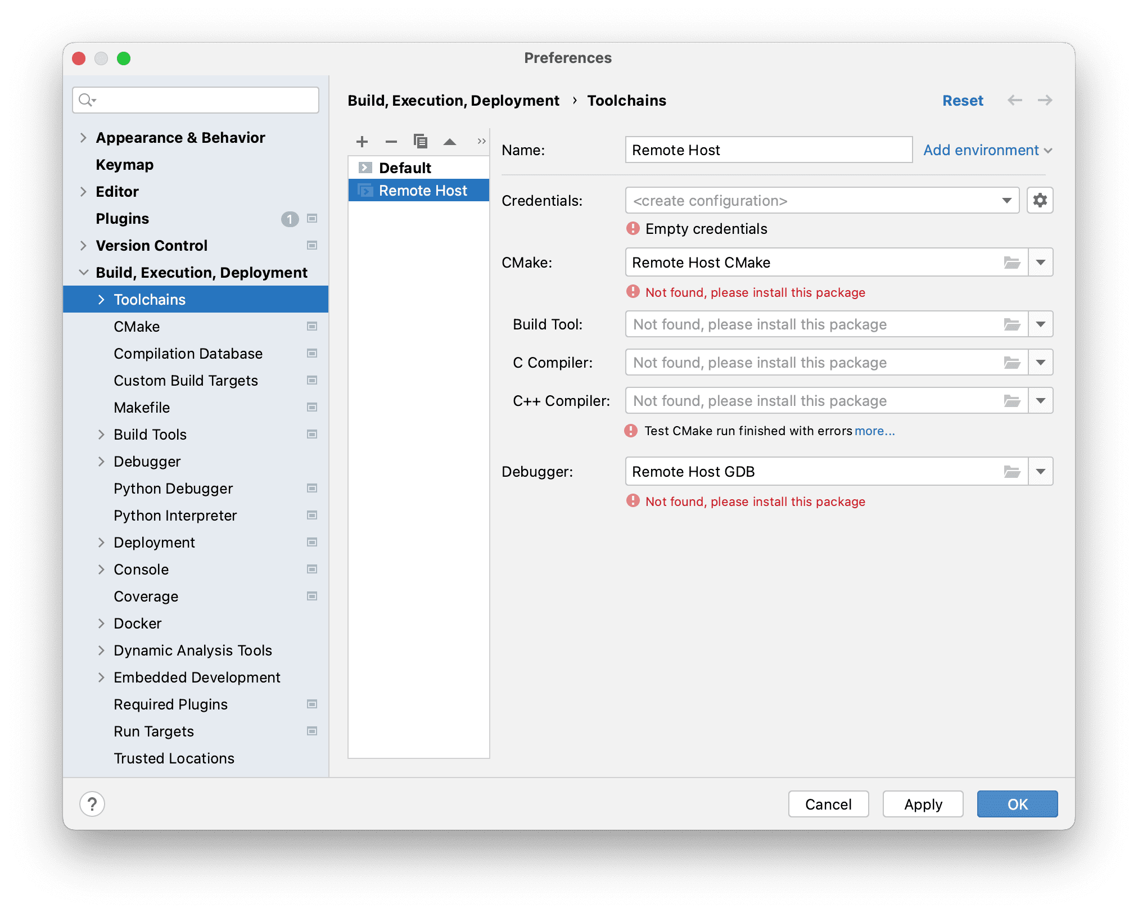
Task: Open the 'more...' errors link
Action: (x=874, y=431)
